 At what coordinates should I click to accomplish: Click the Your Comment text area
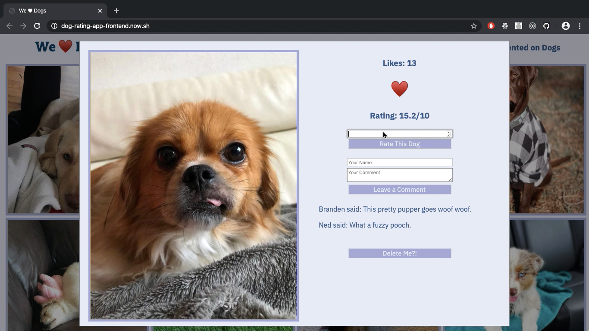point(400,175)
